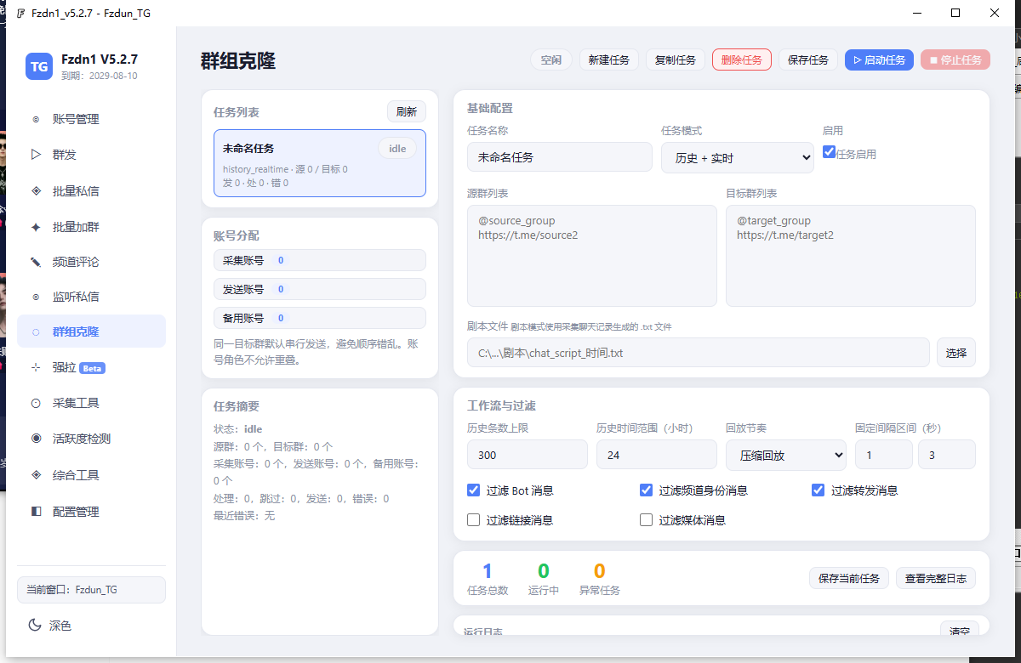Click the app icon in title bar
The height and width of the screenshot is (663, 1021).
click(20, 14)
